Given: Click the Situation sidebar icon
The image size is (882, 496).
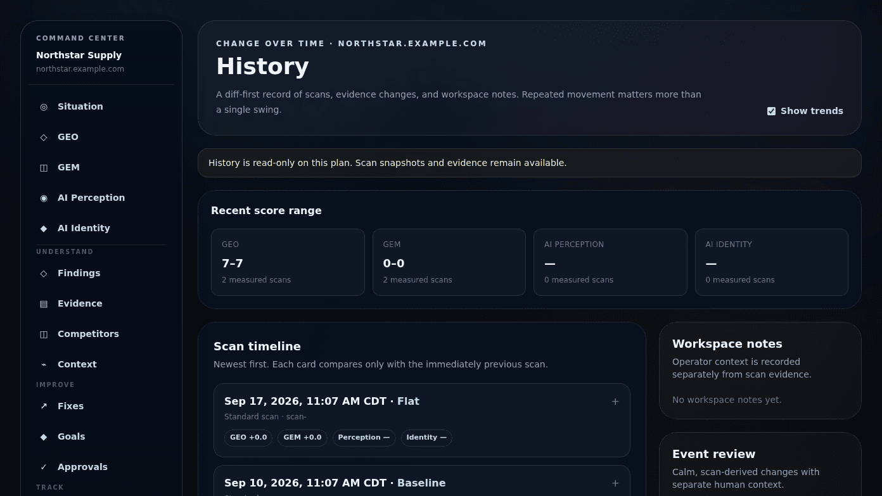Looking at the screenshot, I should [44, 107].
